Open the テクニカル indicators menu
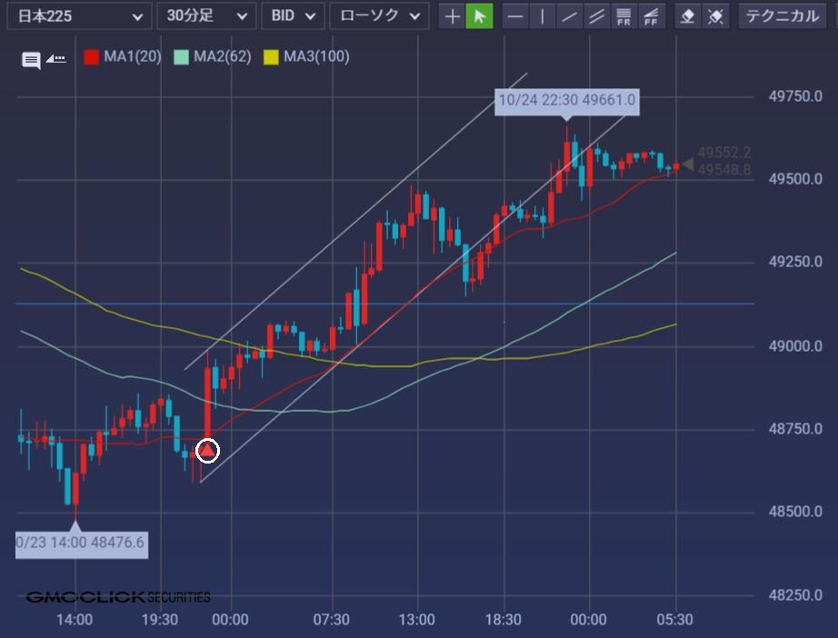The height and width of the screenshot is (638, 838). (x=783, y=16)
